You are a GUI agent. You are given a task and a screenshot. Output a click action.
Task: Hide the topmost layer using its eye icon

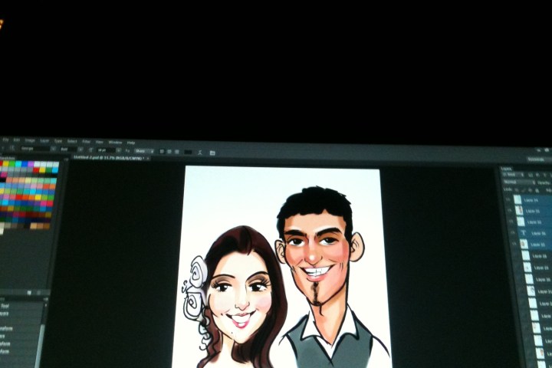(508, 199)
